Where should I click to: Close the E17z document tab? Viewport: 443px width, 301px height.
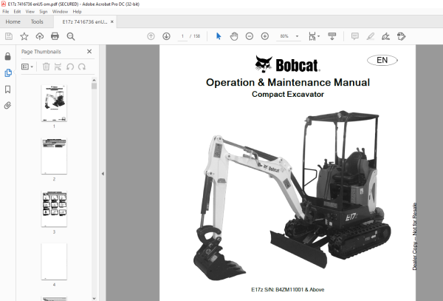click(x=112, y=21)
